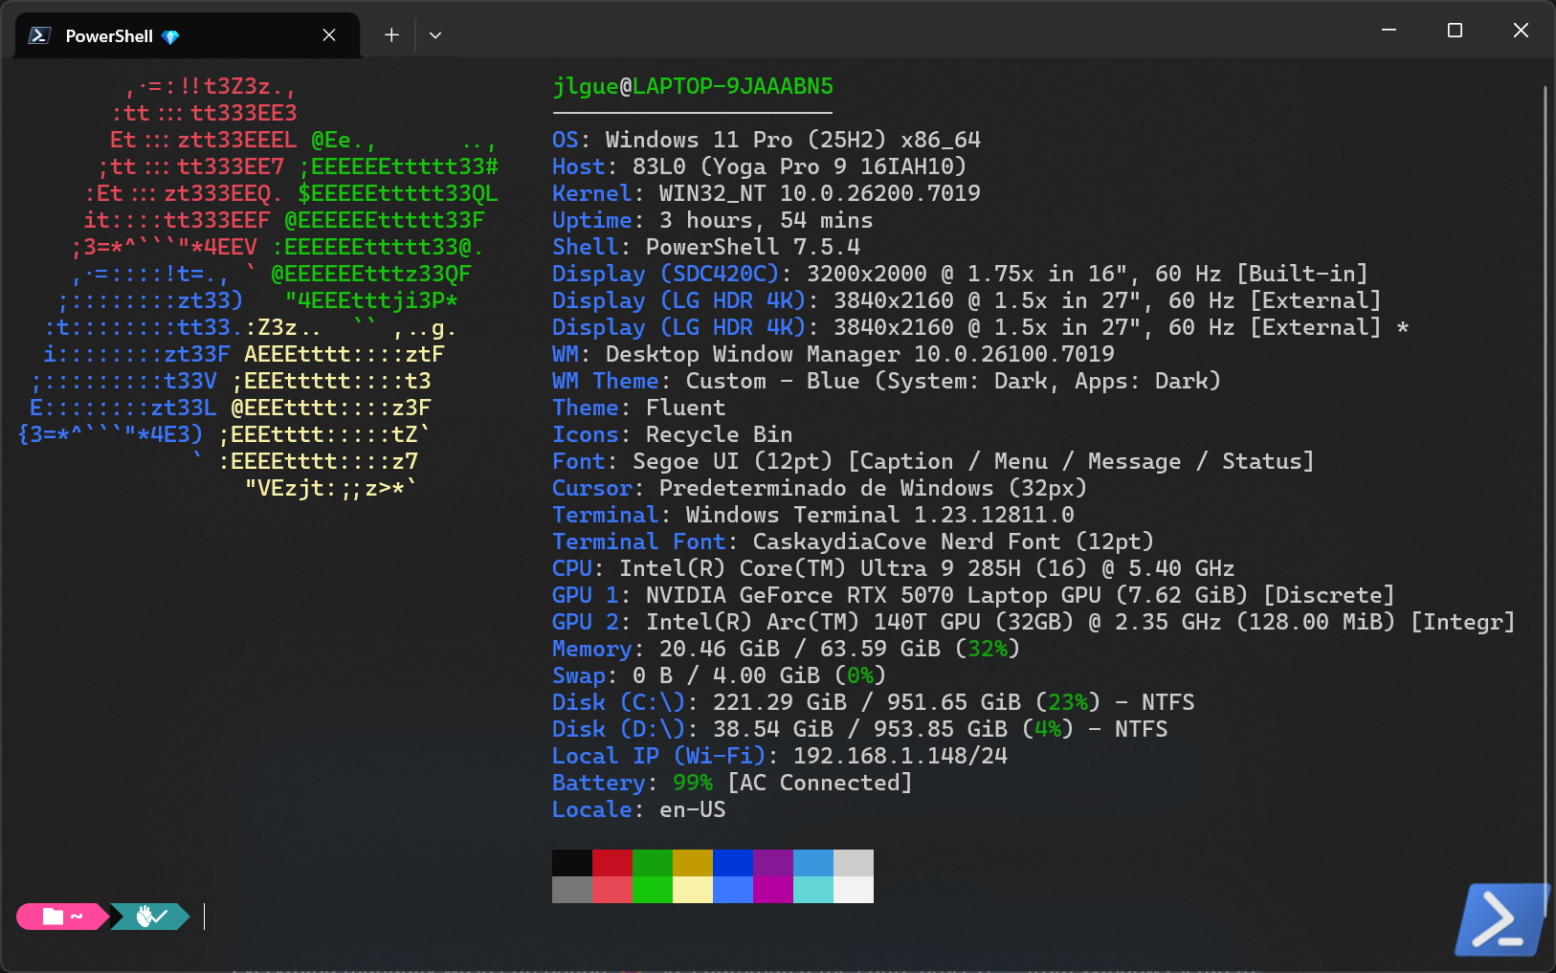Click the jlgue@LAPTOP-9JAAABN5 header text
The width and height of the screenshot is (1556, 973).
692,86
